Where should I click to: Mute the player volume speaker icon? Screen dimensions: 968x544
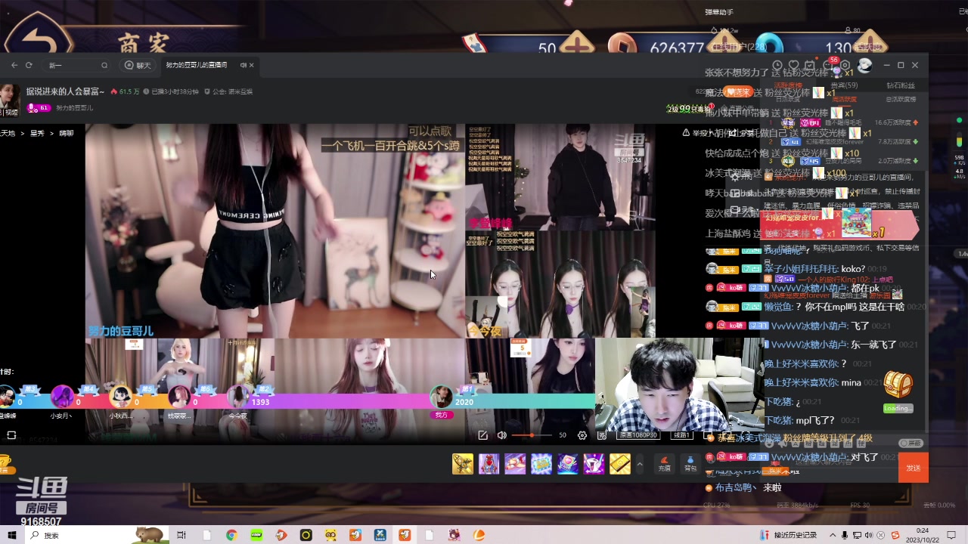[501, 435]
